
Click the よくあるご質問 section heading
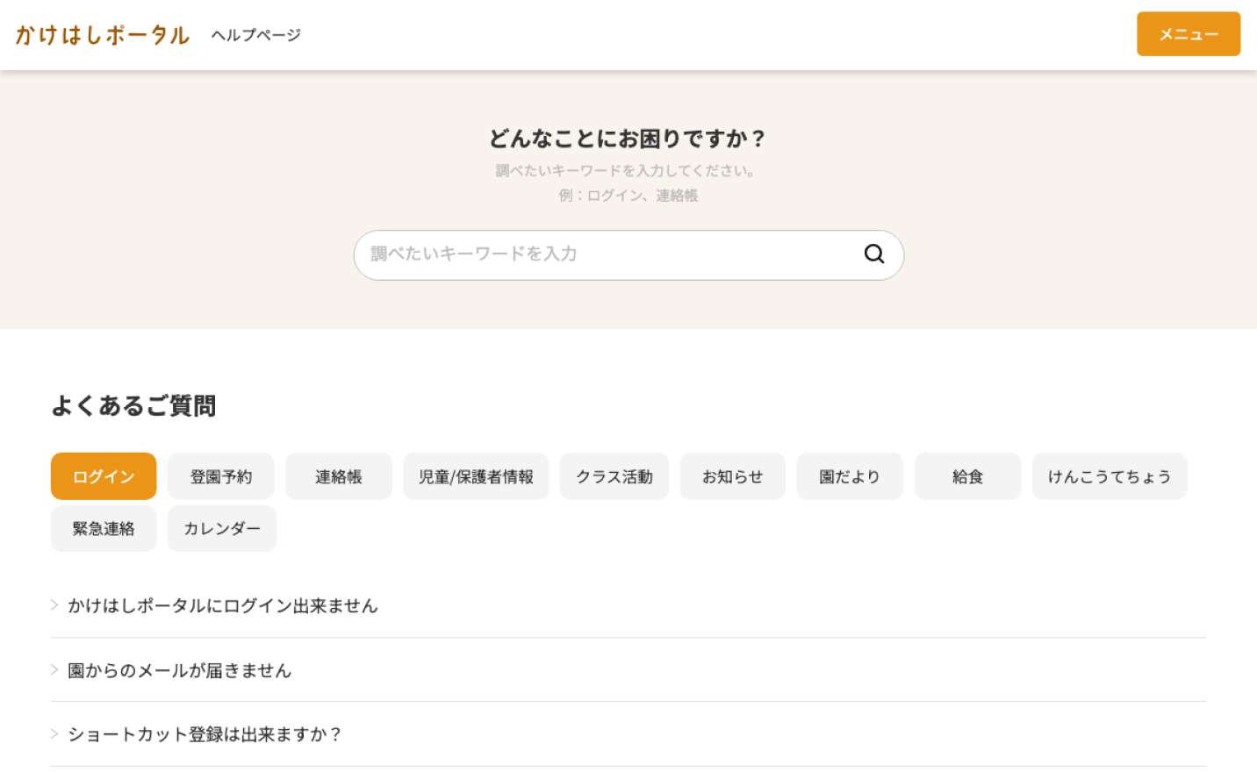(x=134, y=406)
